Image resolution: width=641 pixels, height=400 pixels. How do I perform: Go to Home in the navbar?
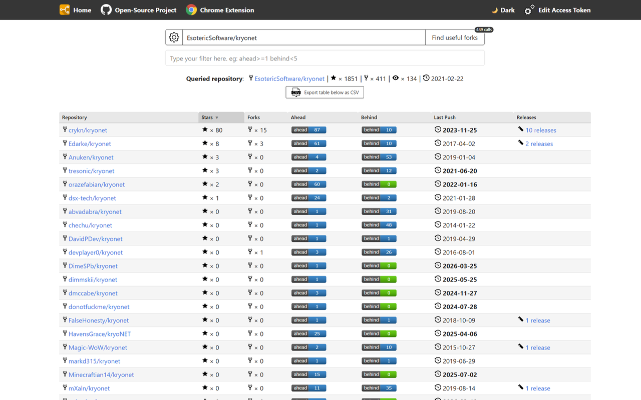click(76, 10)
